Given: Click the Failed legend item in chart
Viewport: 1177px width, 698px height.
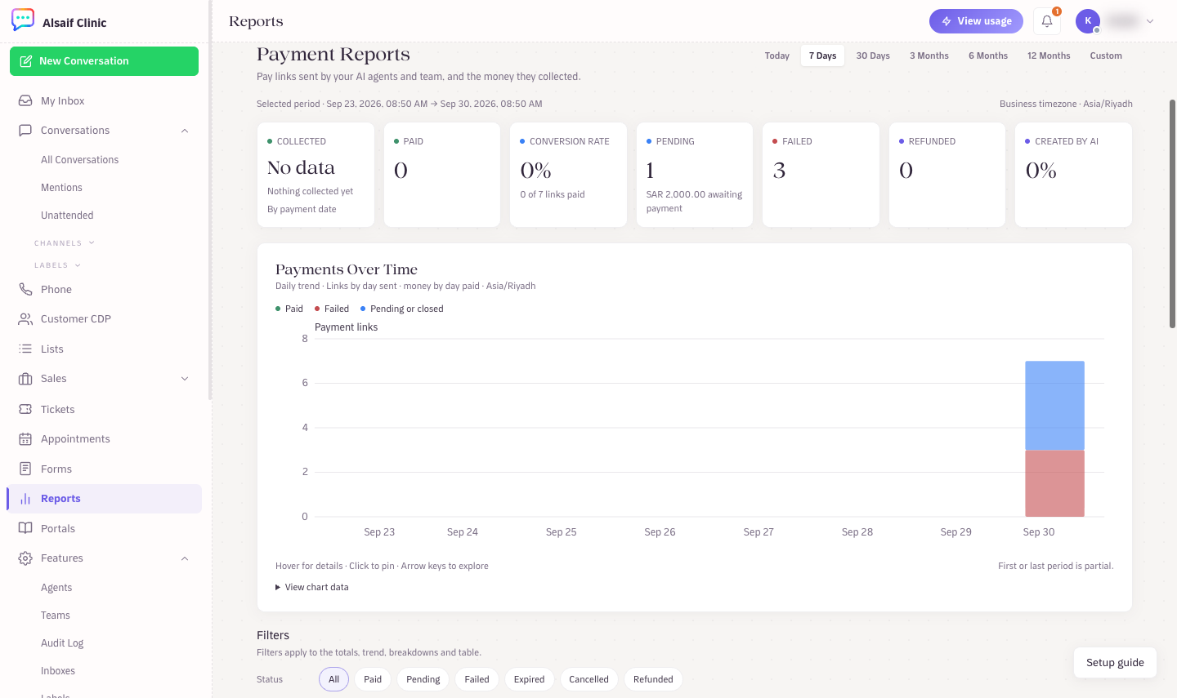Looking at the screenshot, I should (x=332, y=309).
